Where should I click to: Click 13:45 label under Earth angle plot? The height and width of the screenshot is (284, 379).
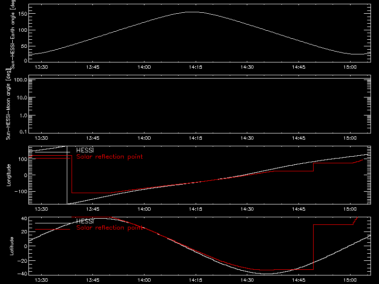pyautogui.click(x=92, y=67)
